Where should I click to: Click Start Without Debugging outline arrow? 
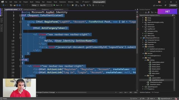(62, 5)
